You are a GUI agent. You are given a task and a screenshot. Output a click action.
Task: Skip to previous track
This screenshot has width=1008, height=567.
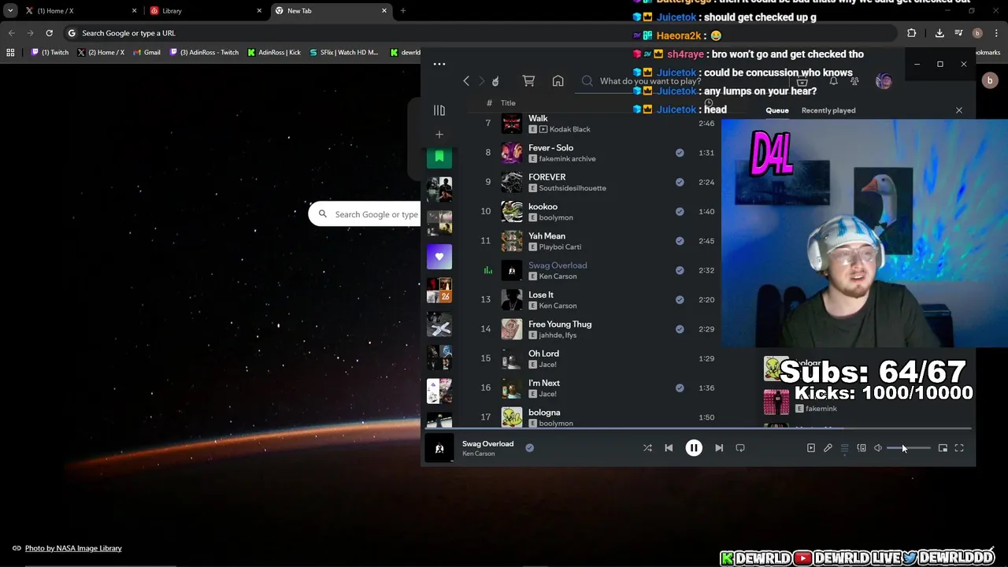(669, 448)
